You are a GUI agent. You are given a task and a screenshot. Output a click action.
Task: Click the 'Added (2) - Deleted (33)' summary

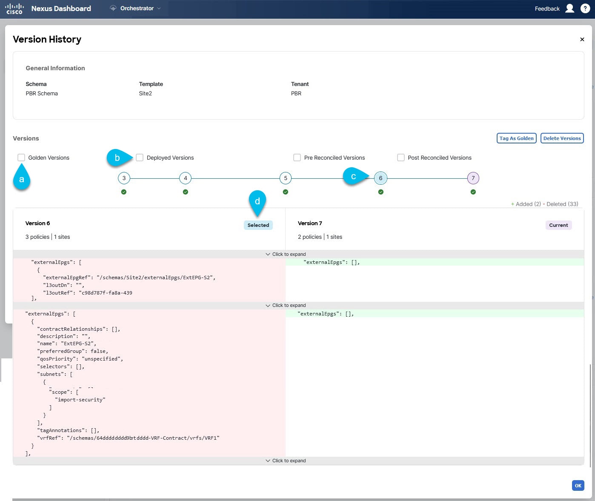point(544,204)
